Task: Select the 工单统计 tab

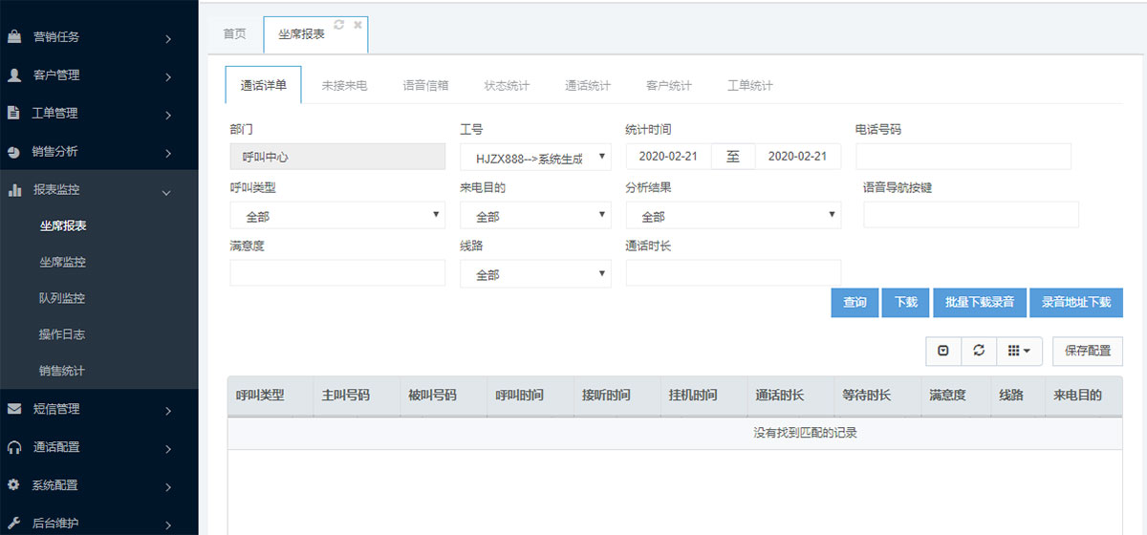Action: (x=750, y=85)
